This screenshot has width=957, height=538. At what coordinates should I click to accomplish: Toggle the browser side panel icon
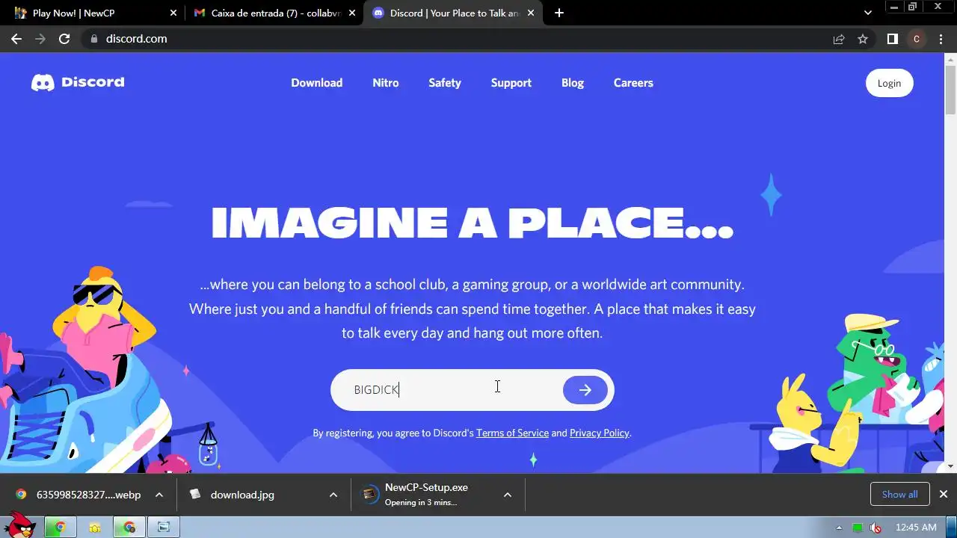coord(892,39)
